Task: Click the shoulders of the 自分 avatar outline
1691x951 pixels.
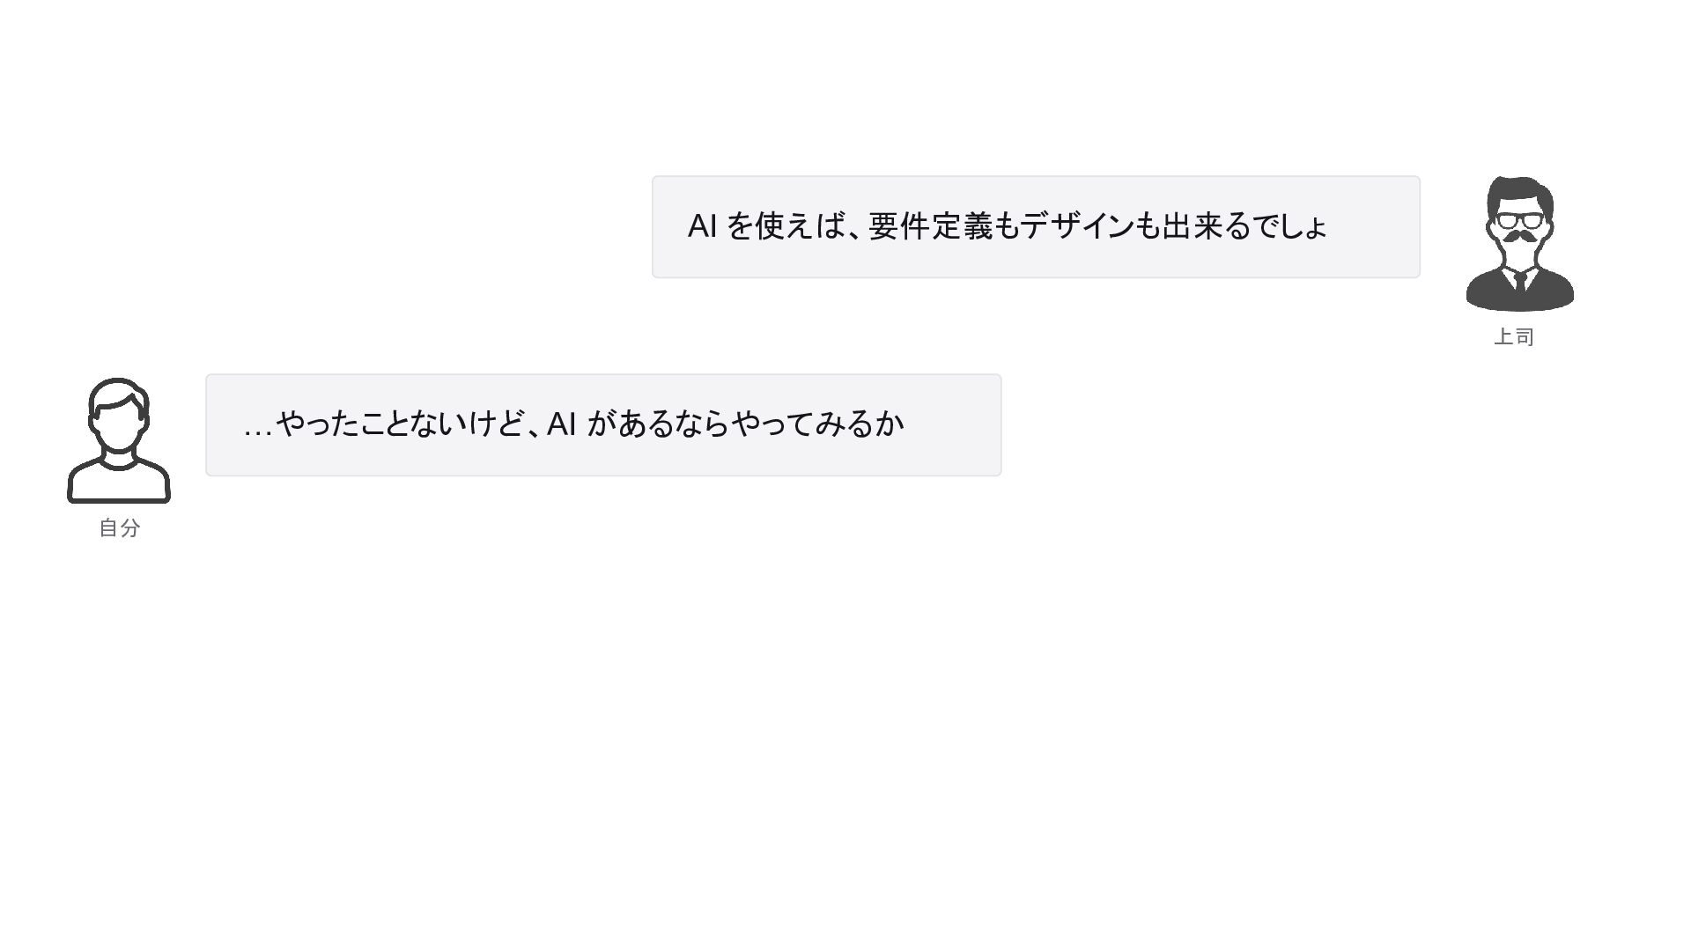Action: [119, 480]
